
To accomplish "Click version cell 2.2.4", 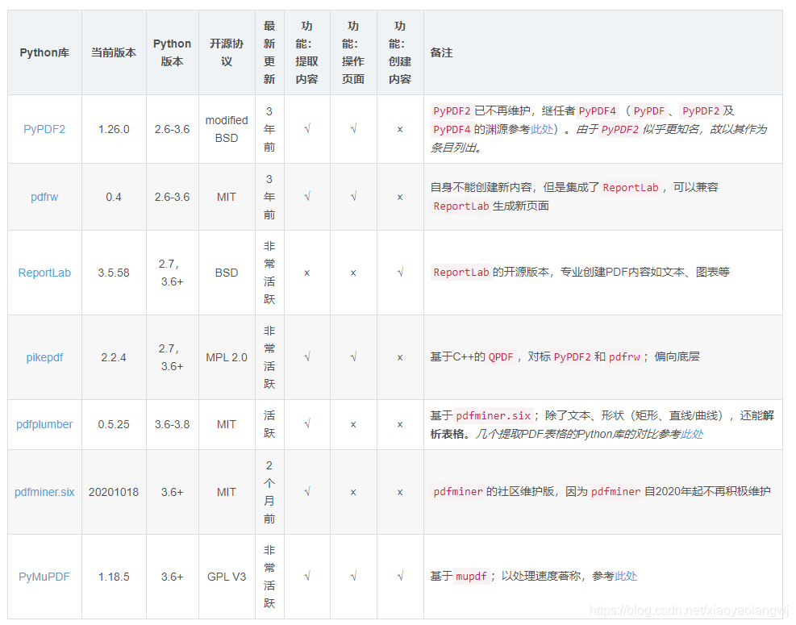I will (114, 357).
